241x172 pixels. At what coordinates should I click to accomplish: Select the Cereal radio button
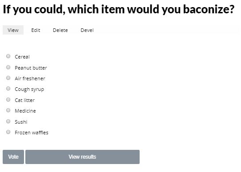(8, 56)
